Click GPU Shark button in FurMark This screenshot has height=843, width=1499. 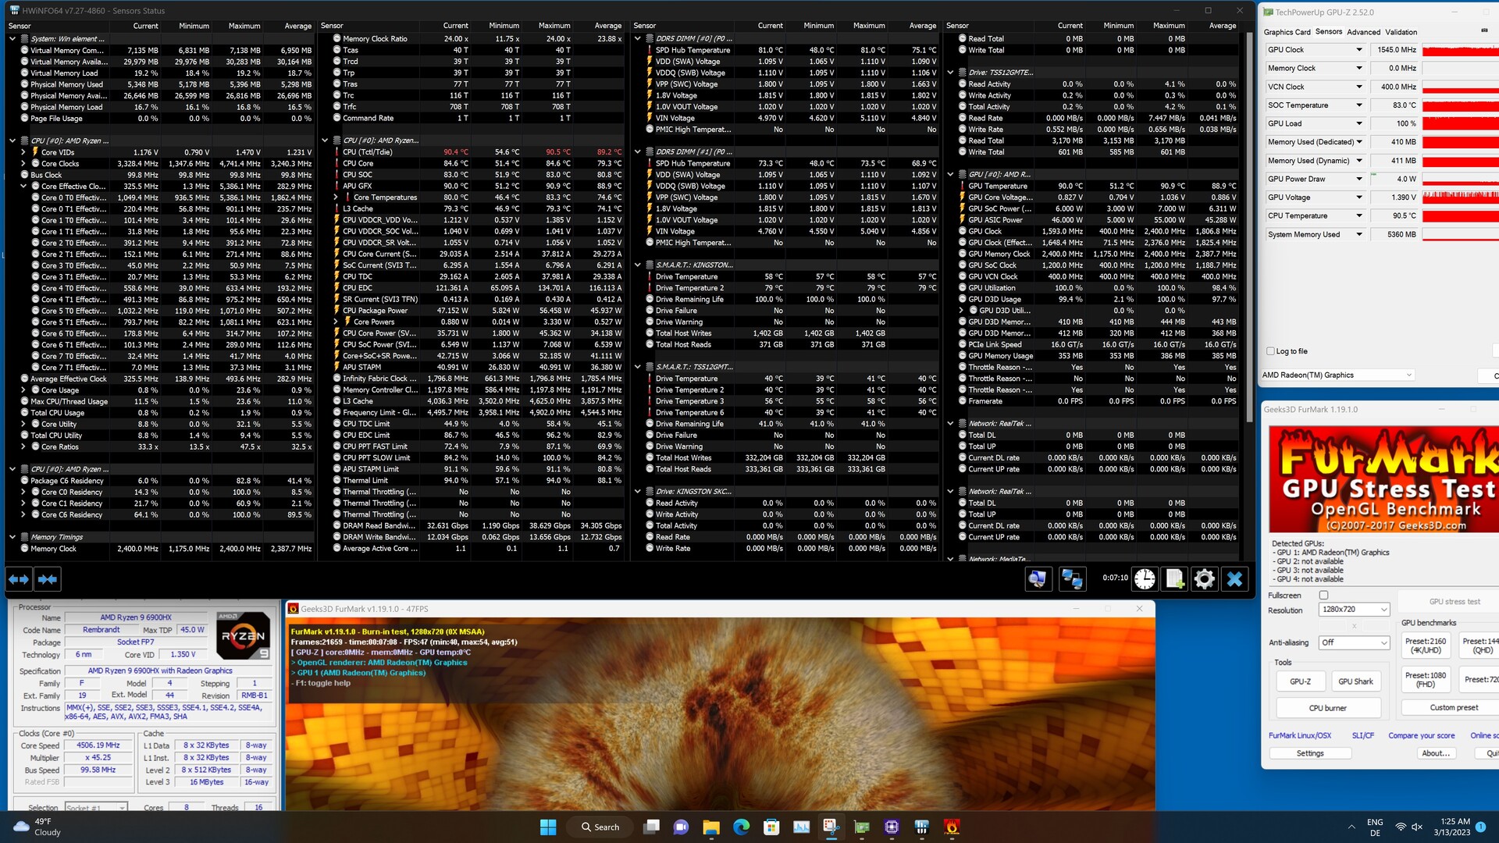(x=1355, y=681)
